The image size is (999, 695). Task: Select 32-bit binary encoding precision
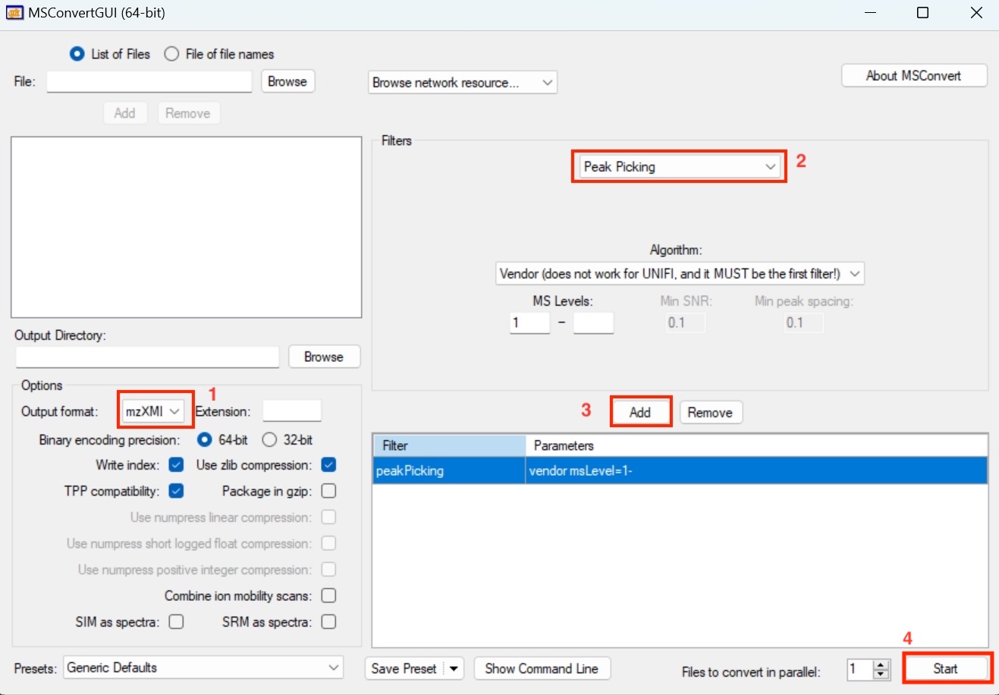pos(269,439)
